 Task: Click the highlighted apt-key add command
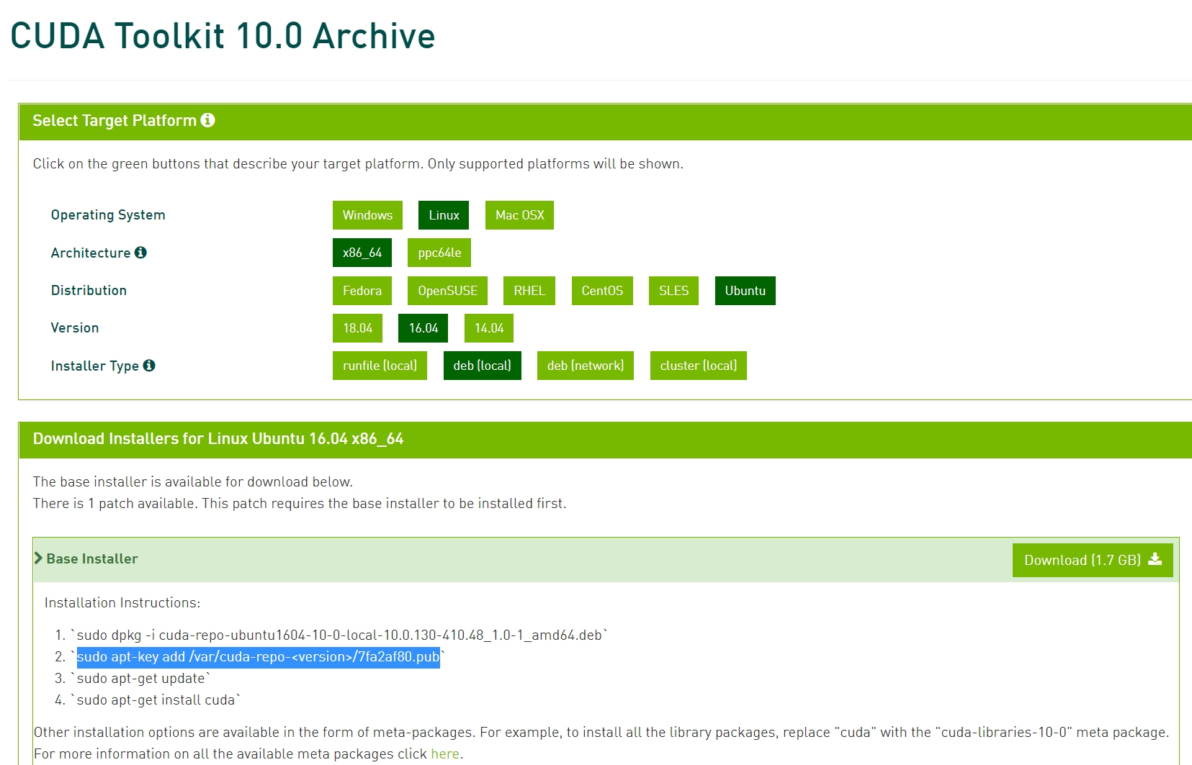(258, 657)
